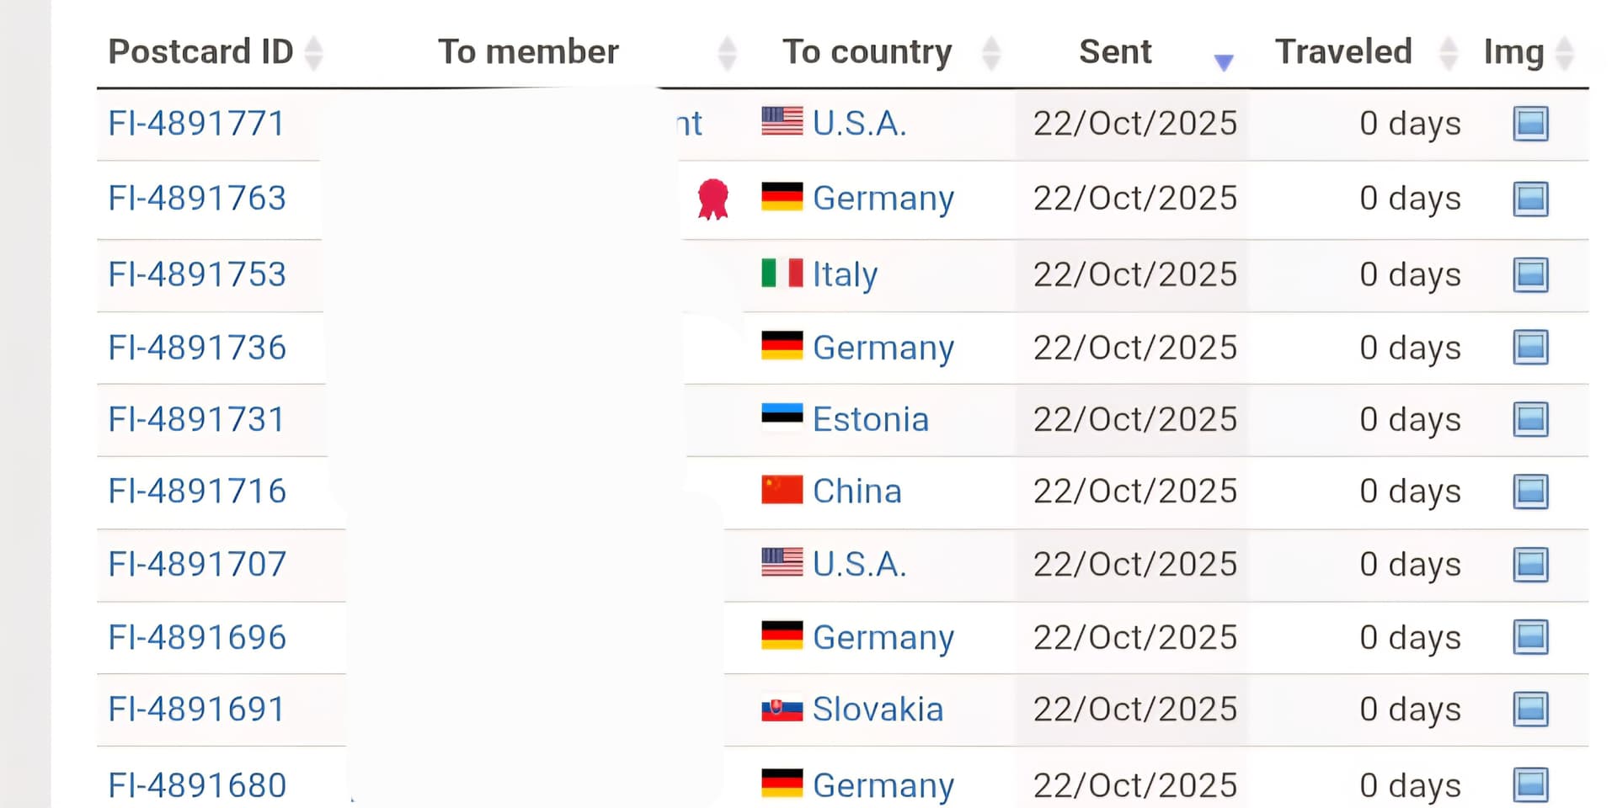Click image icon in the China row
This screenshot has height=808, width=1617.
tap(1530, 492)
